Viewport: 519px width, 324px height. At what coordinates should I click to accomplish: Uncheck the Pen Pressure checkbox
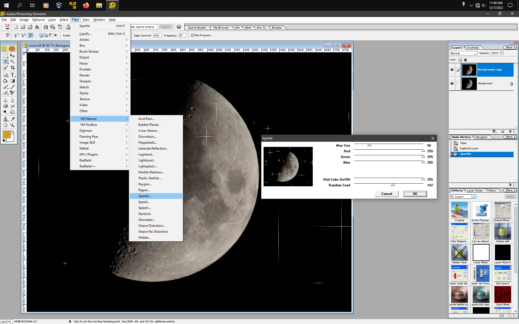pos(192,35)
